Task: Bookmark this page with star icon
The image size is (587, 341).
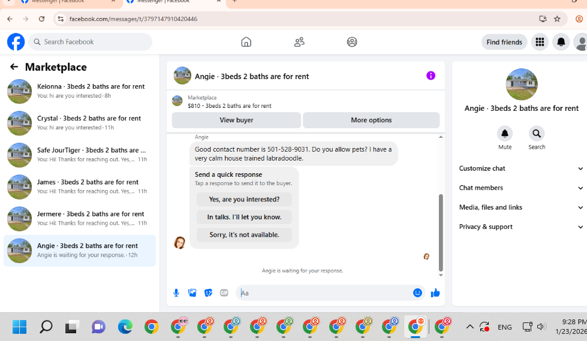Action: point(557,19)
